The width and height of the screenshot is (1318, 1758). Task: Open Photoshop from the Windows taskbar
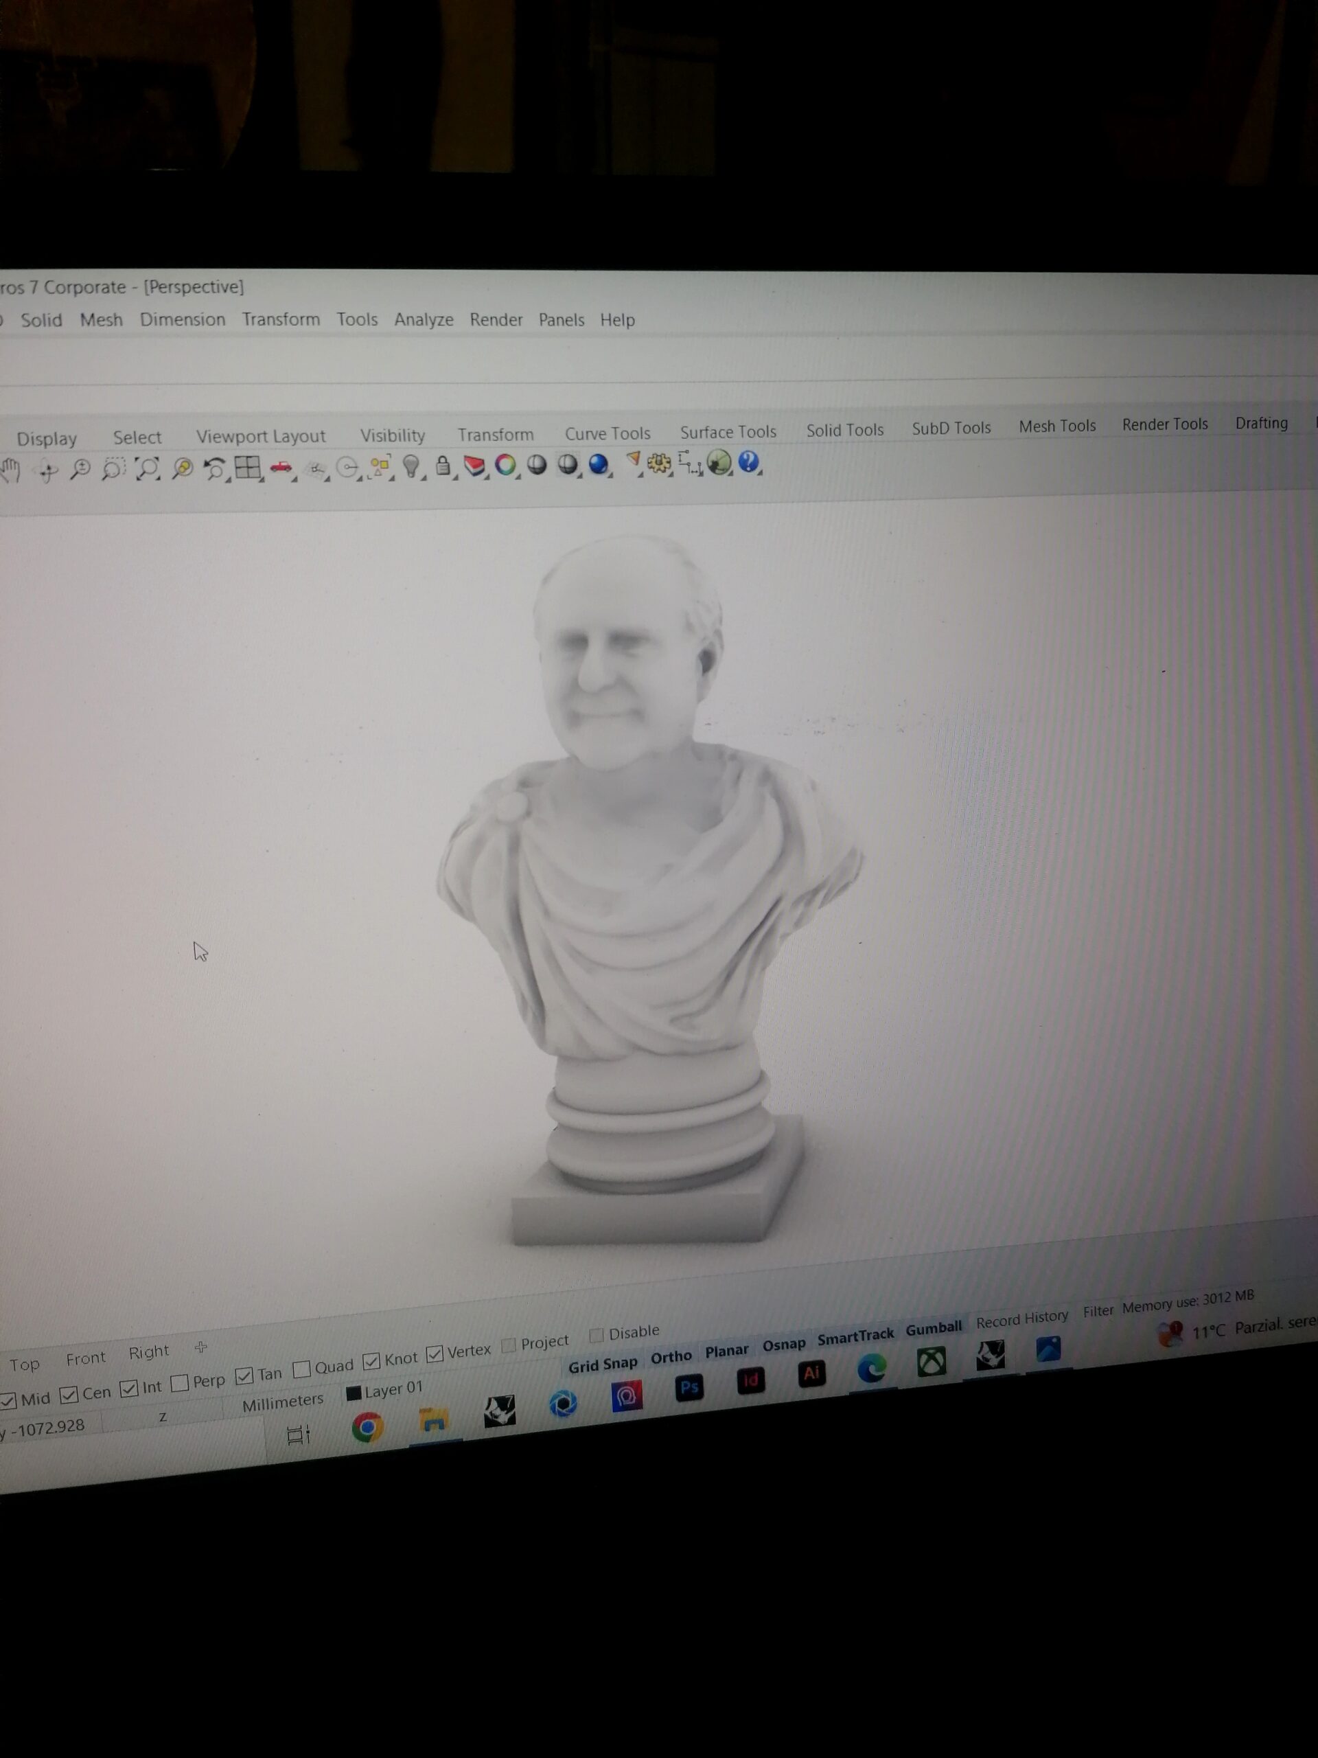coord(689,1388)
